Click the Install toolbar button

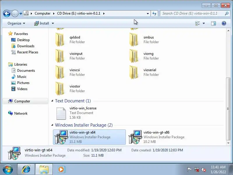point(42,23)
